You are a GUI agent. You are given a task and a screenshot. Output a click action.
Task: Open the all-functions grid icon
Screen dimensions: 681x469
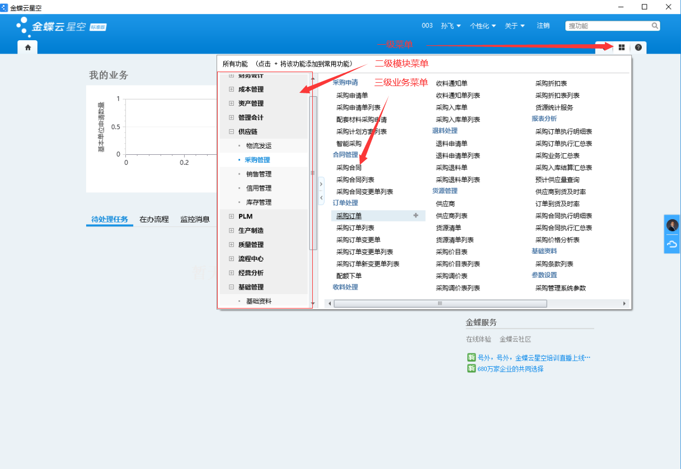(621, 48)
